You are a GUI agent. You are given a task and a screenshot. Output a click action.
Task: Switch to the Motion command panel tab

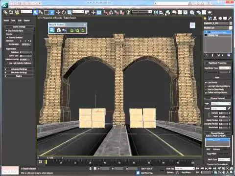click(x=220, y=18)
